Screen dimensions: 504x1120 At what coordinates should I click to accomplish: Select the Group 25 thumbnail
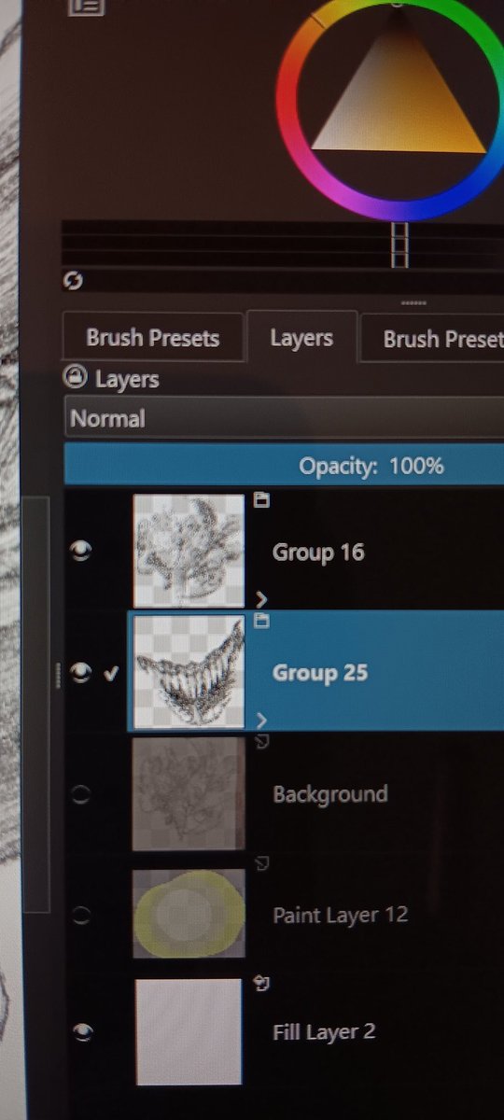point(189,672)
